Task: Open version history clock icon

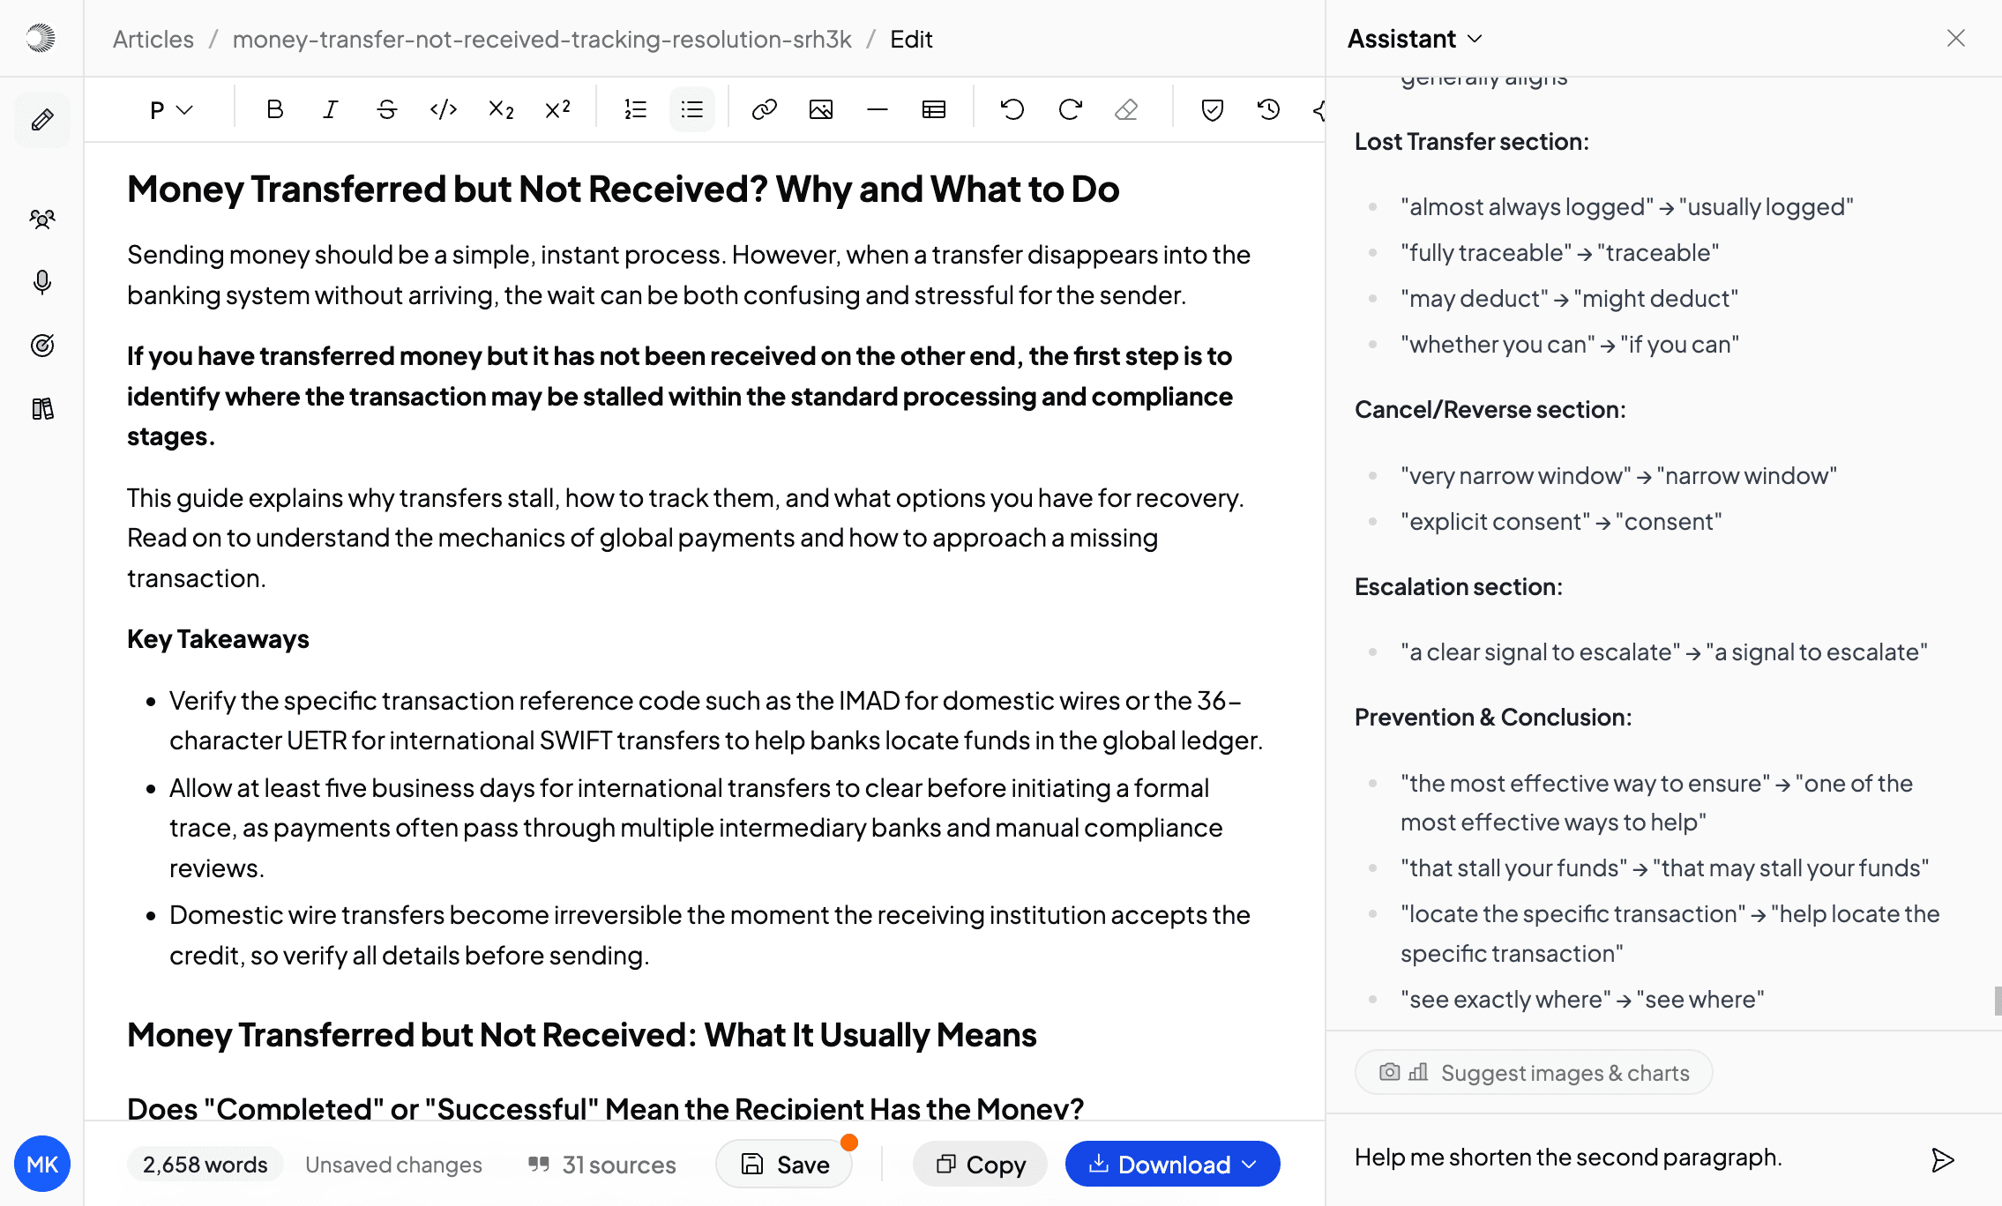Action: [1269, 109]
